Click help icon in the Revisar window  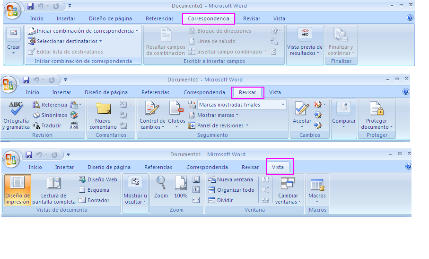406,91
